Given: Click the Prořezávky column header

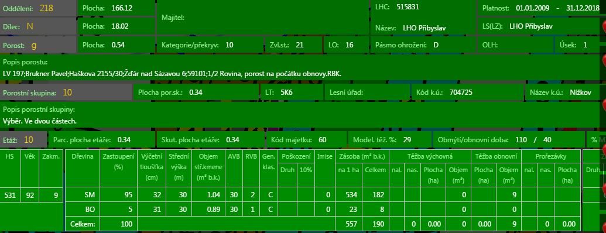Looking at the screenshot, I should 550,156.
